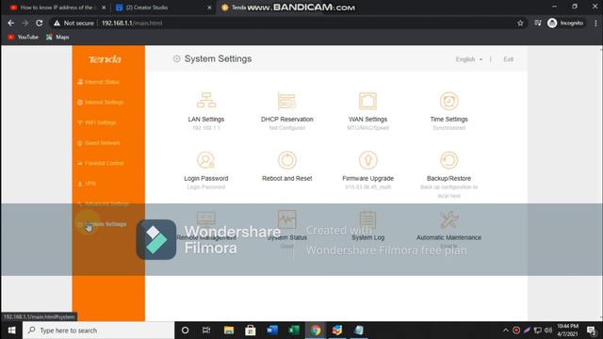Open Microsoft Store from taskbar
This screenshot has width=603, height=339.
point(251,331)
